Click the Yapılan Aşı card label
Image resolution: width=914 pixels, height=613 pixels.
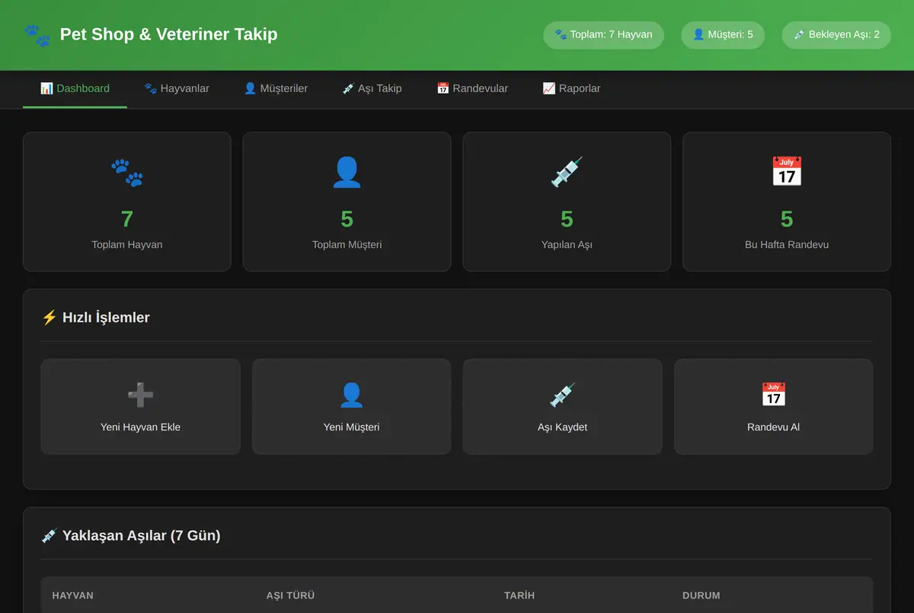click(x=567, y=245)
